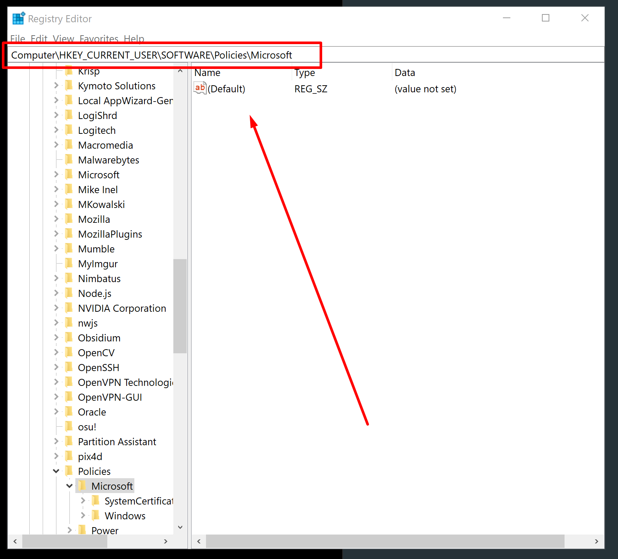Click the Logitech folder icon
The width and height of the screenshot is (618, 559).
[x=69, y=130]
